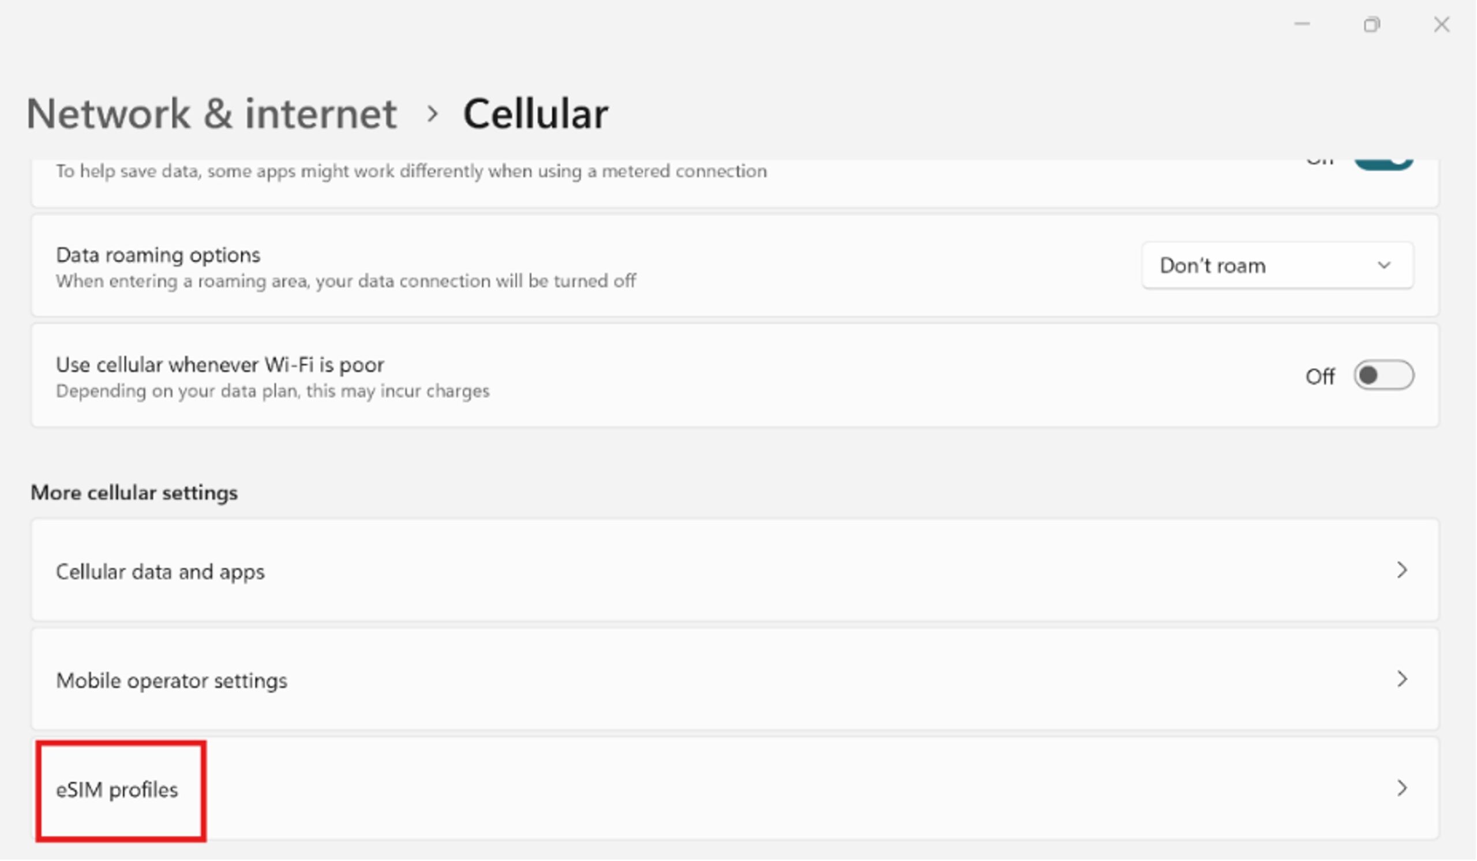
Task: Click the breadcrumb chevron before Cellular
Action: [x=433, y=114]
